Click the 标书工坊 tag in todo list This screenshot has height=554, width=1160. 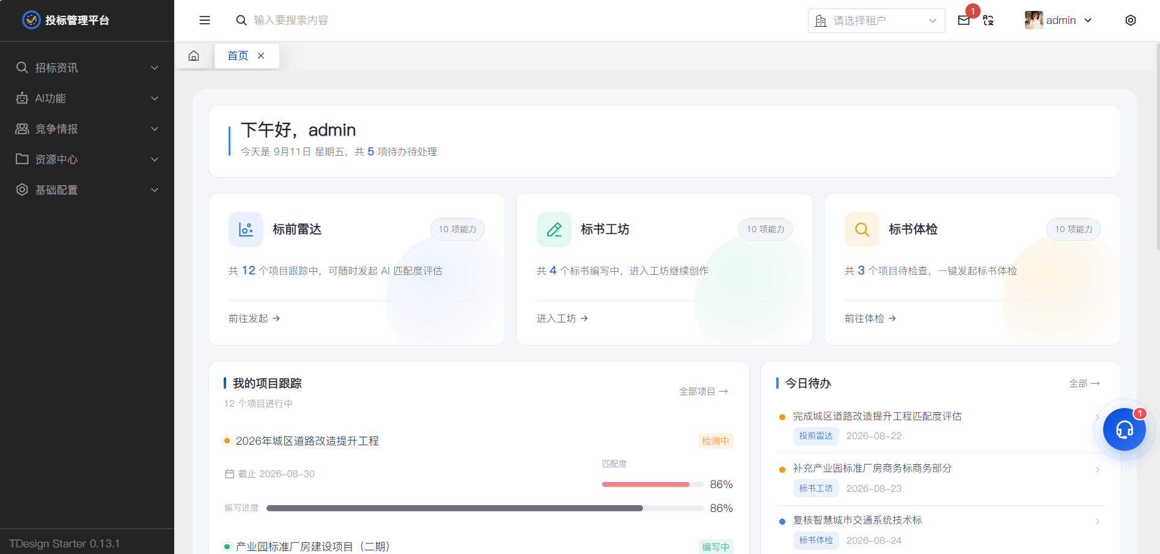(x=816, y=488)
